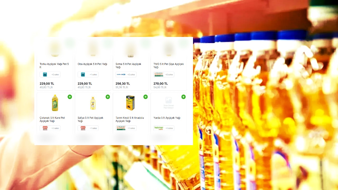Click the 256,30 TL price on Sırma
Image resolution: width=338 pixels, height=190 pixels.
click(123, 84)
